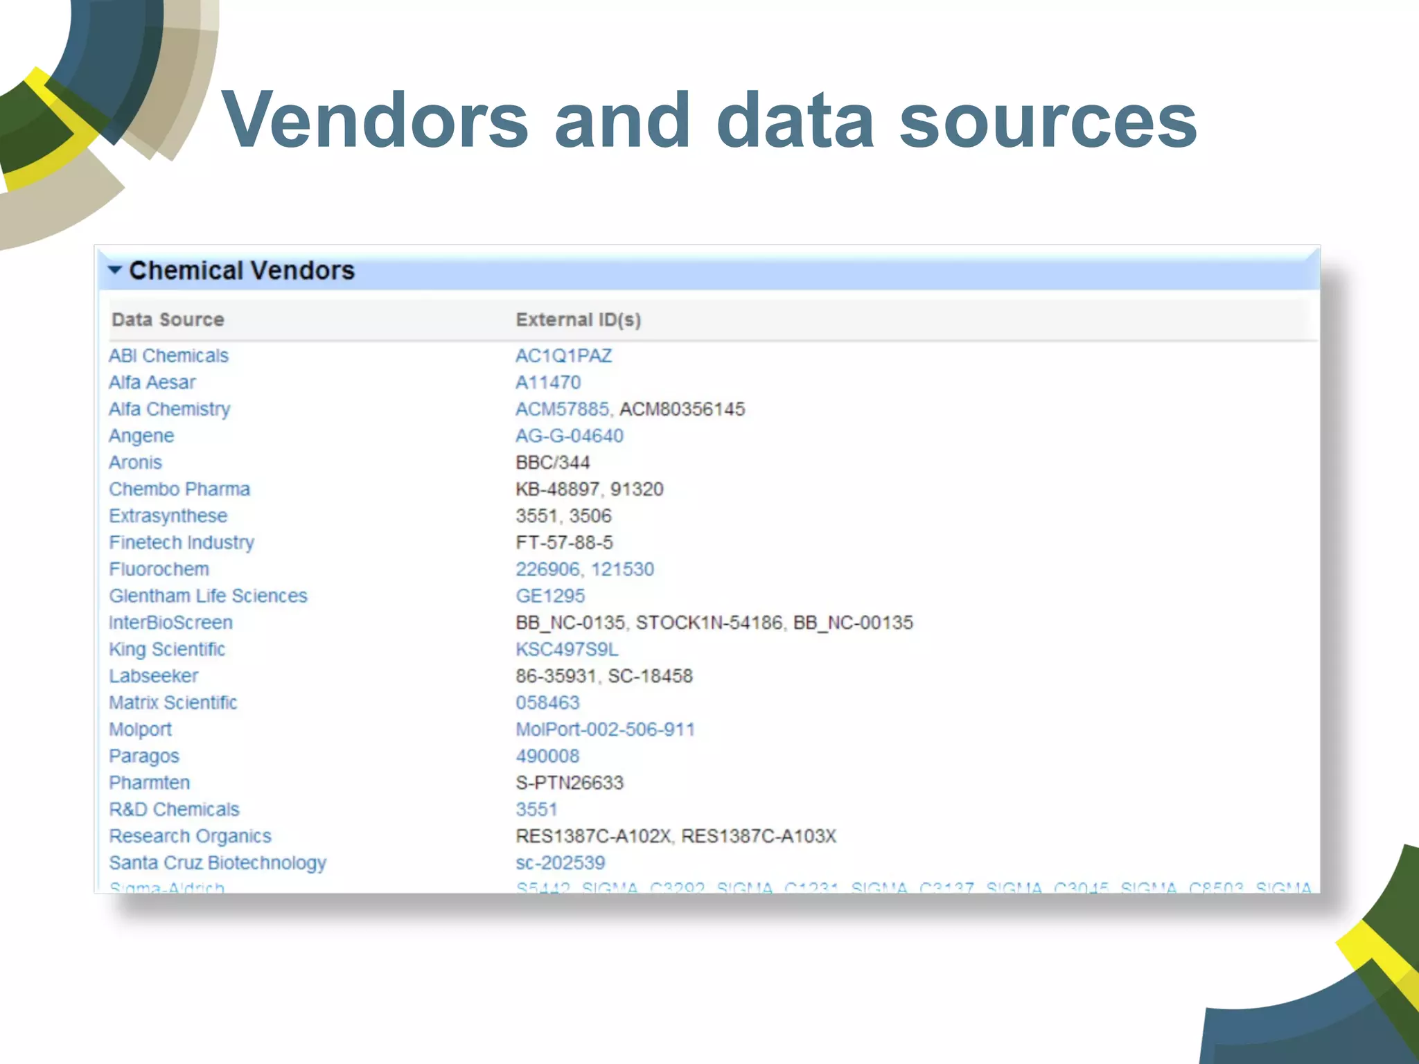Follow external ID sc-202539
The height and width of the screenshot is (1064, 1419).
coord(560,862)
